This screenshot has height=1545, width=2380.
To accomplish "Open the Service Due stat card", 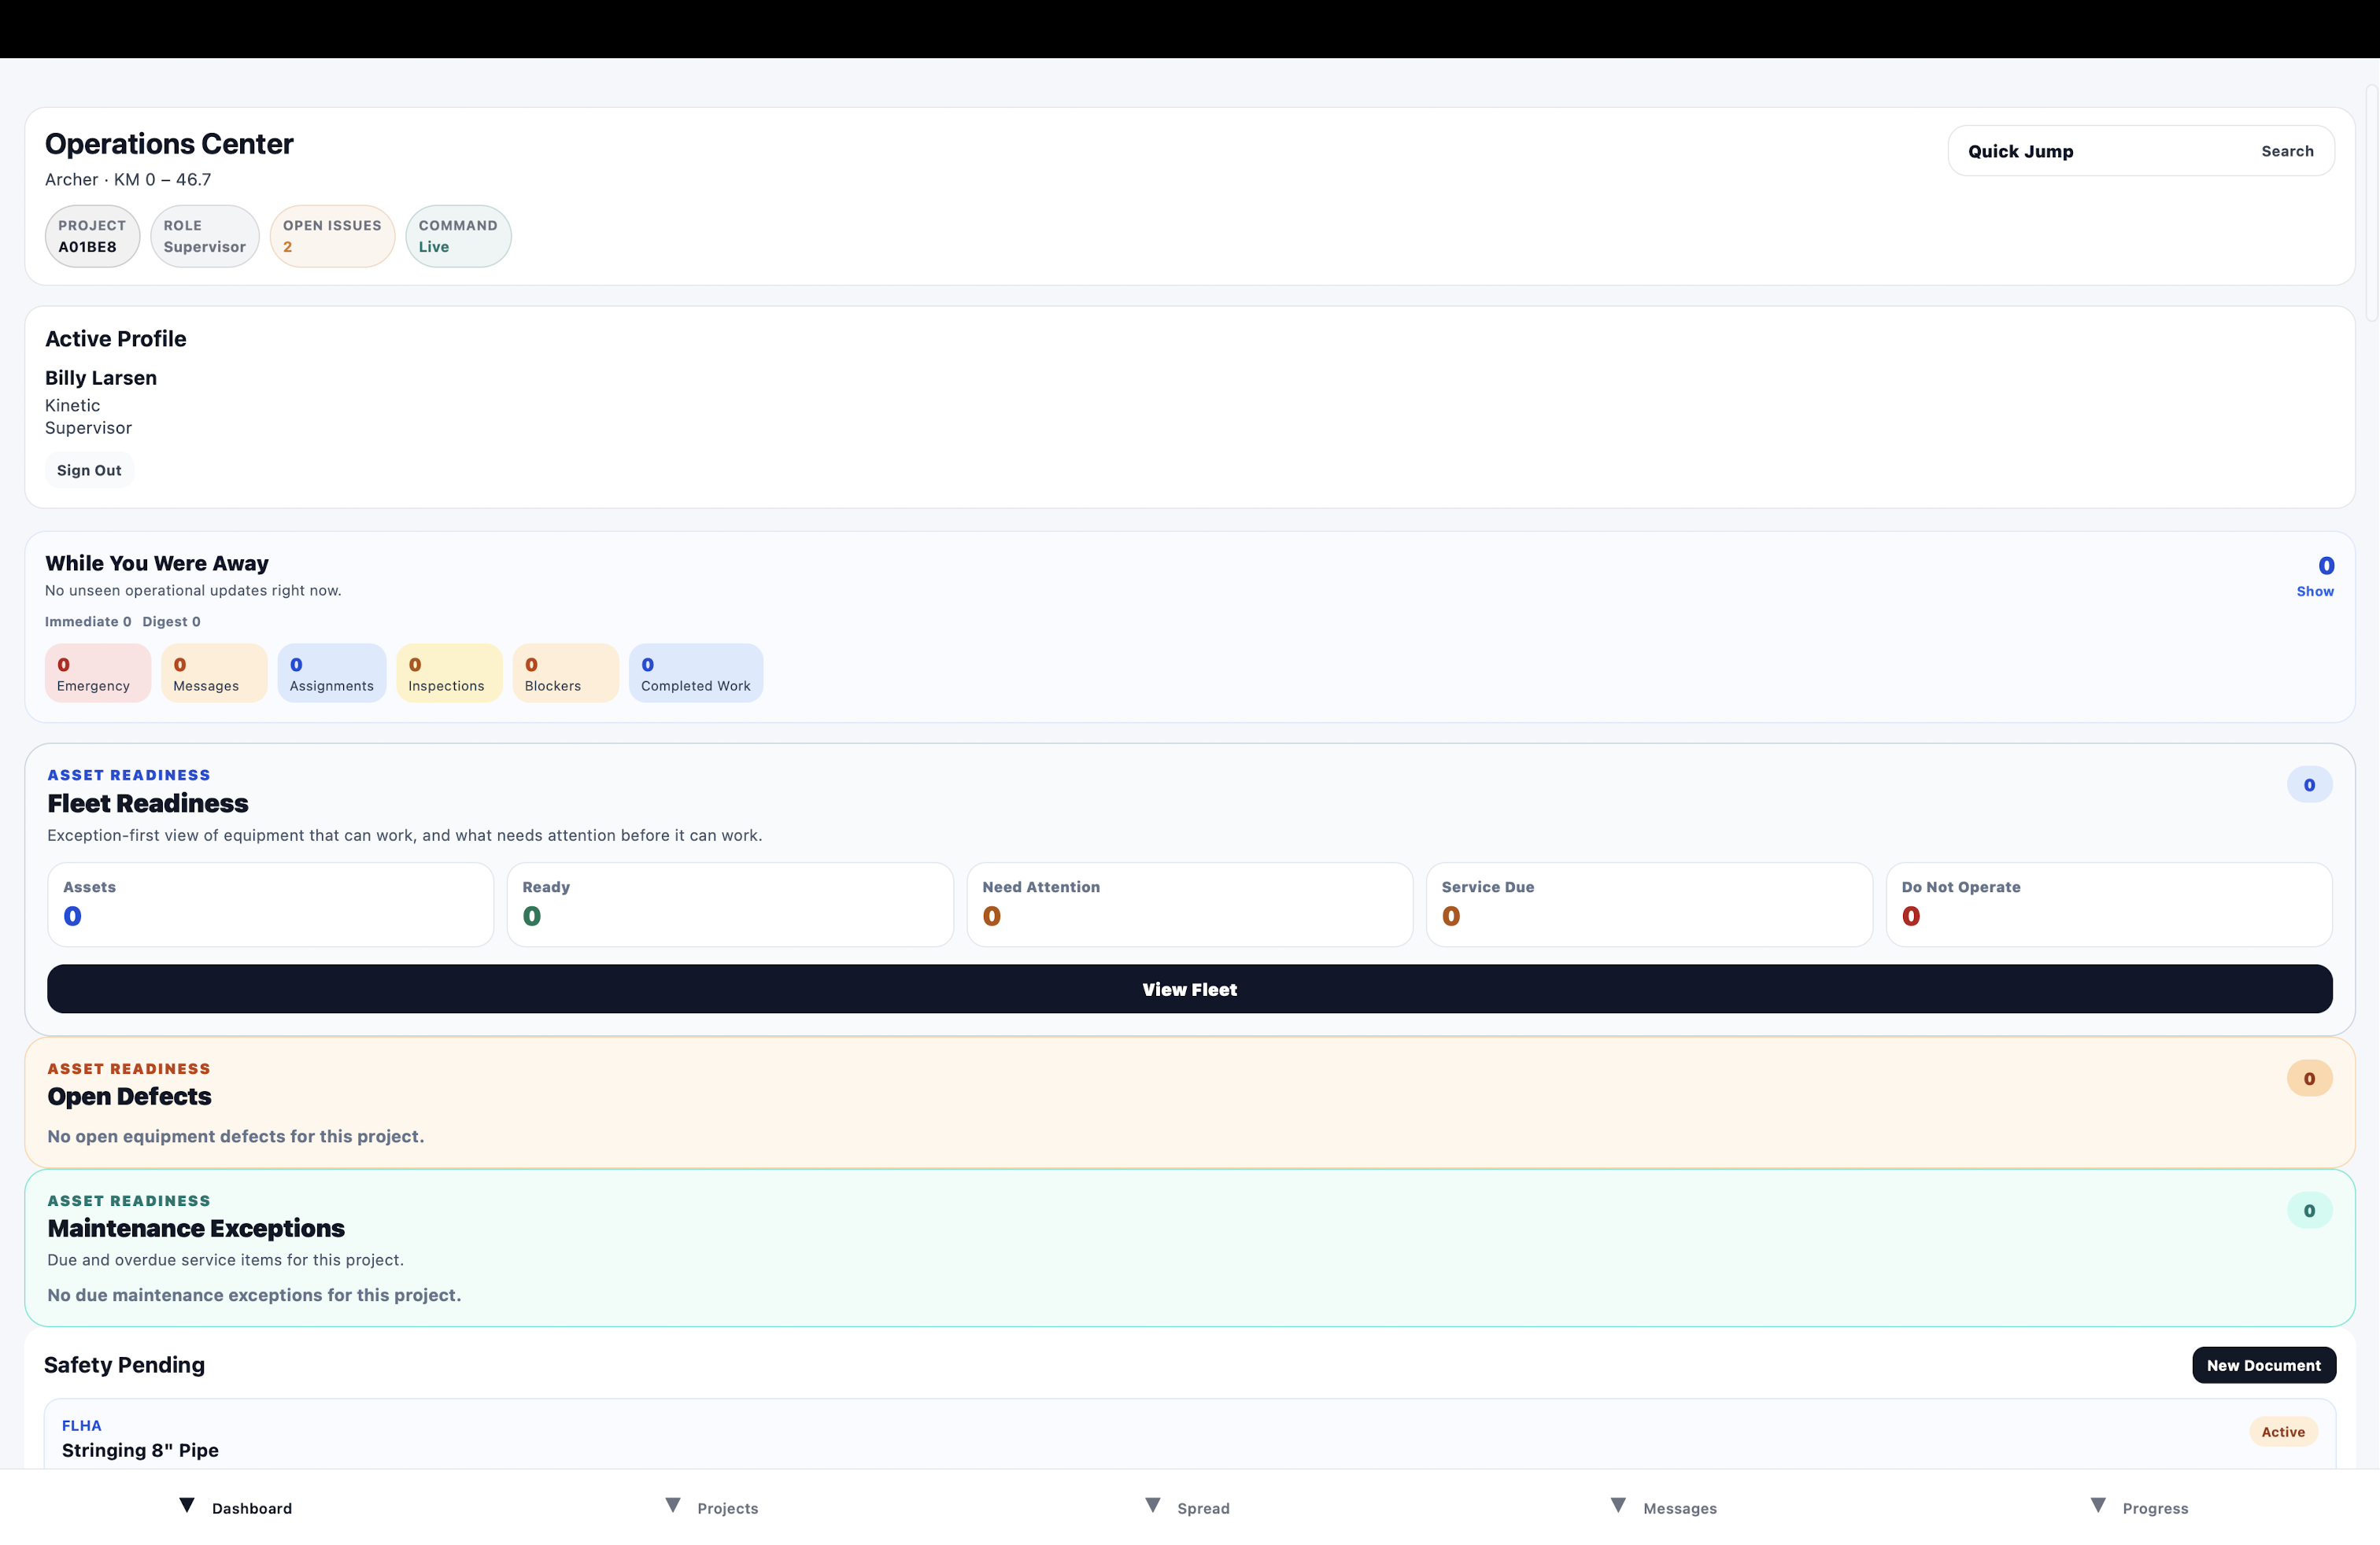I will [1649, 905].
